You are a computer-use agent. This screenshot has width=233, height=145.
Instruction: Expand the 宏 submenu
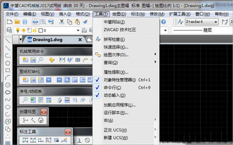coord(126,120)
